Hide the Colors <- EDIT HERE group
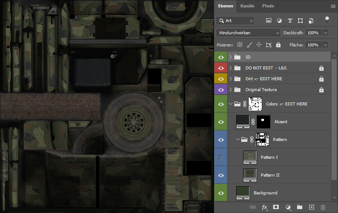The height and width of the screenshot is (213, 338). tap(221, 104)
